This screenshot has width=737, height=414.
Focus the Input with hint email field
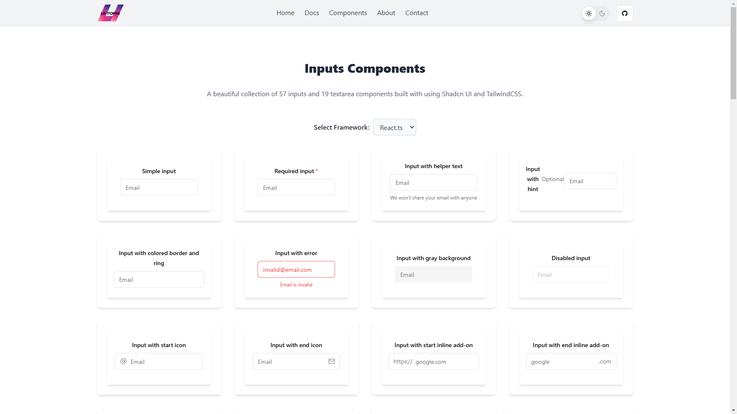[590, 181]
